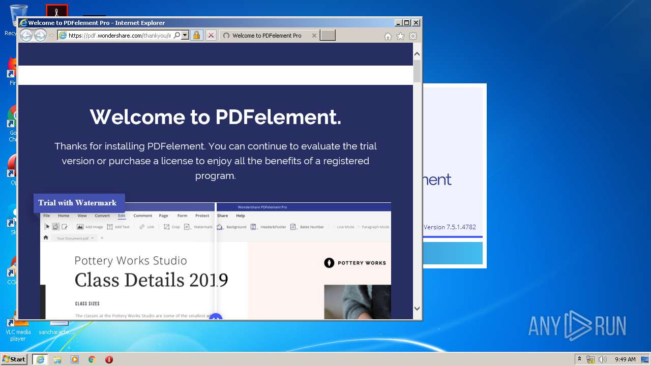This screenshot has width=651, height=366.
Task: Click Internet Explorer taskbar icon
Action: coord(40,359)
